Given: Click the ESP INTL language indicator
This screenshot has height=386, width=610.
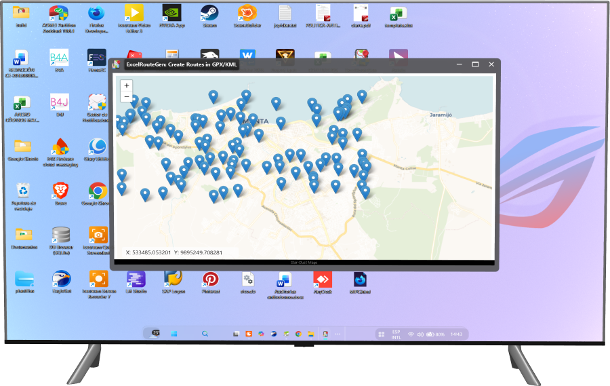Looking at the screenshot, I should coord(396,334).
